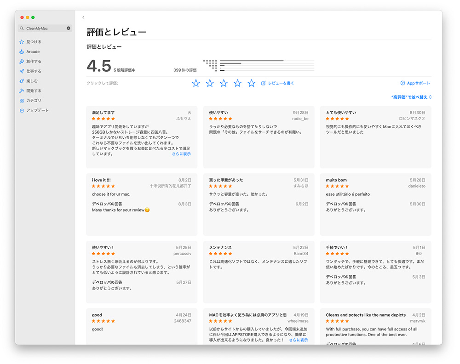Click into the CleanMyMac search box

click(45, 28)
